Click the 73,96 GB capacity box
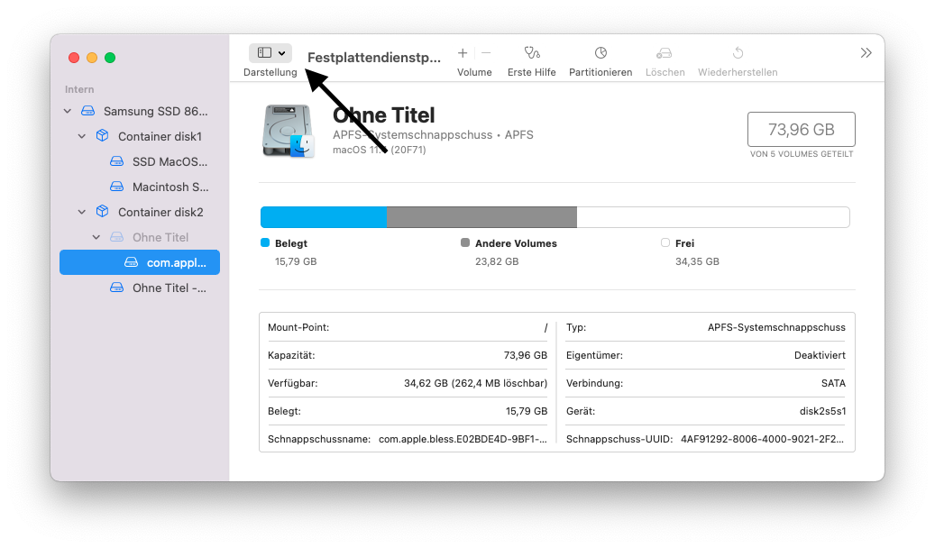Screen dimensions: 935x548 pyautogui.click(x=802, y=130)
